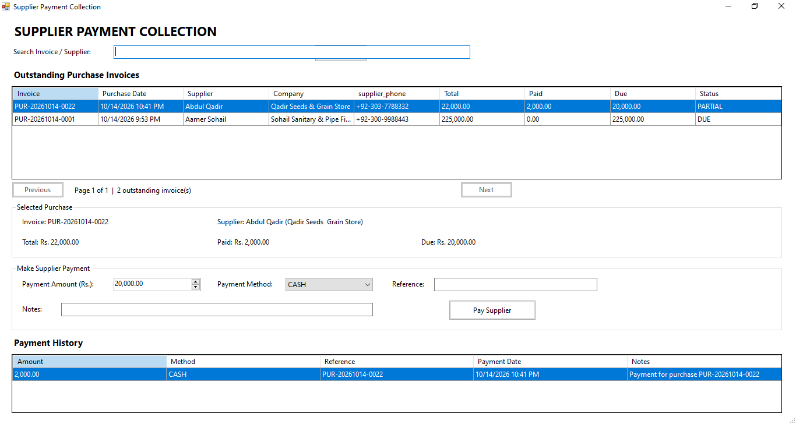The height and width of the screenshot is (424, 796).
Task: Click the Status column header
Action: click(x=738, y=94)
